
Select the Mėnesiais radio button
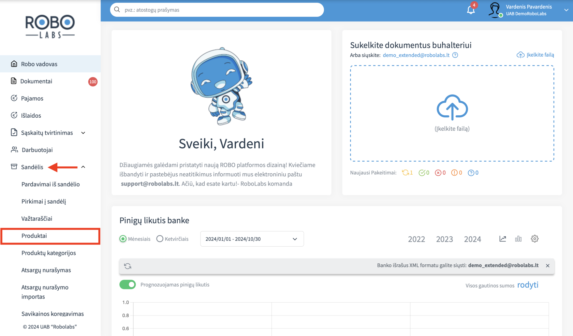pos(123,239)
